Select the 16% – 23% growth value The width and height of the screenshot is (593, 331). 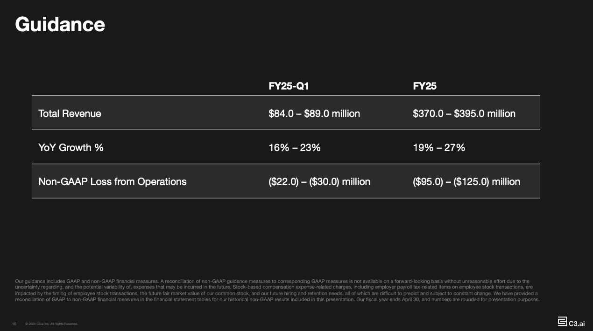(x=295, y=147)
